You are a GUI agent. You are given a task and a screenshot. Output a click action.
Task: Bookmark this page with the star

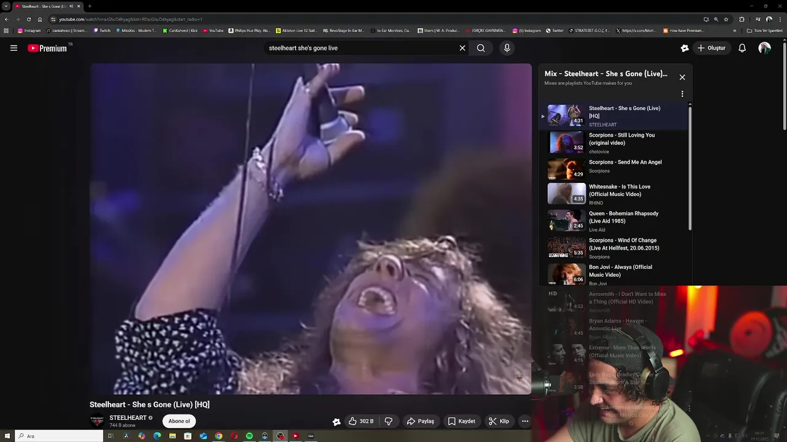click(x=726, y=19)
